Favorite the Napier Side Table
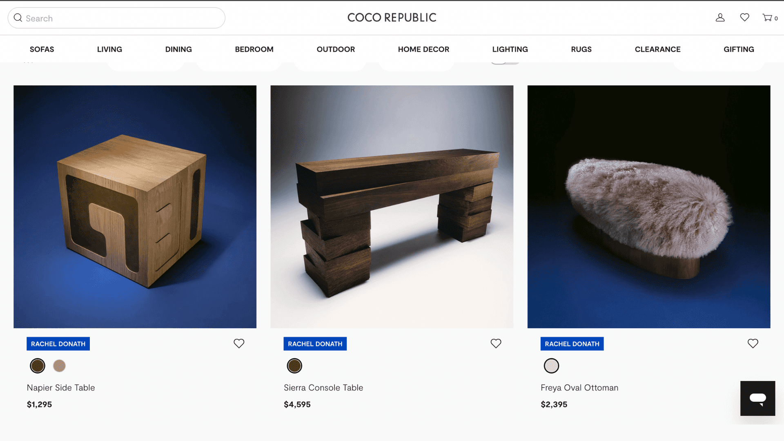The width and height of the screenshot is (784, 441). (x=239, y=343)
